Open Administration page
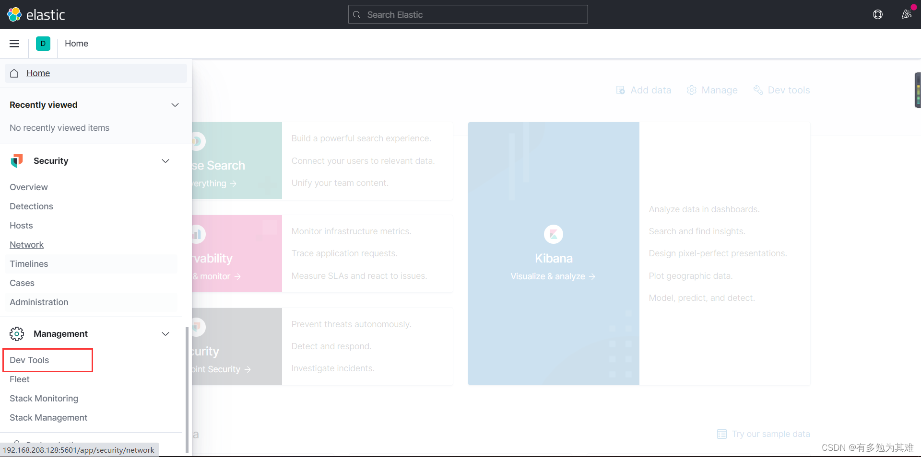Image resolution: width=921 pixels, height=457 pixels. (39, 302)
